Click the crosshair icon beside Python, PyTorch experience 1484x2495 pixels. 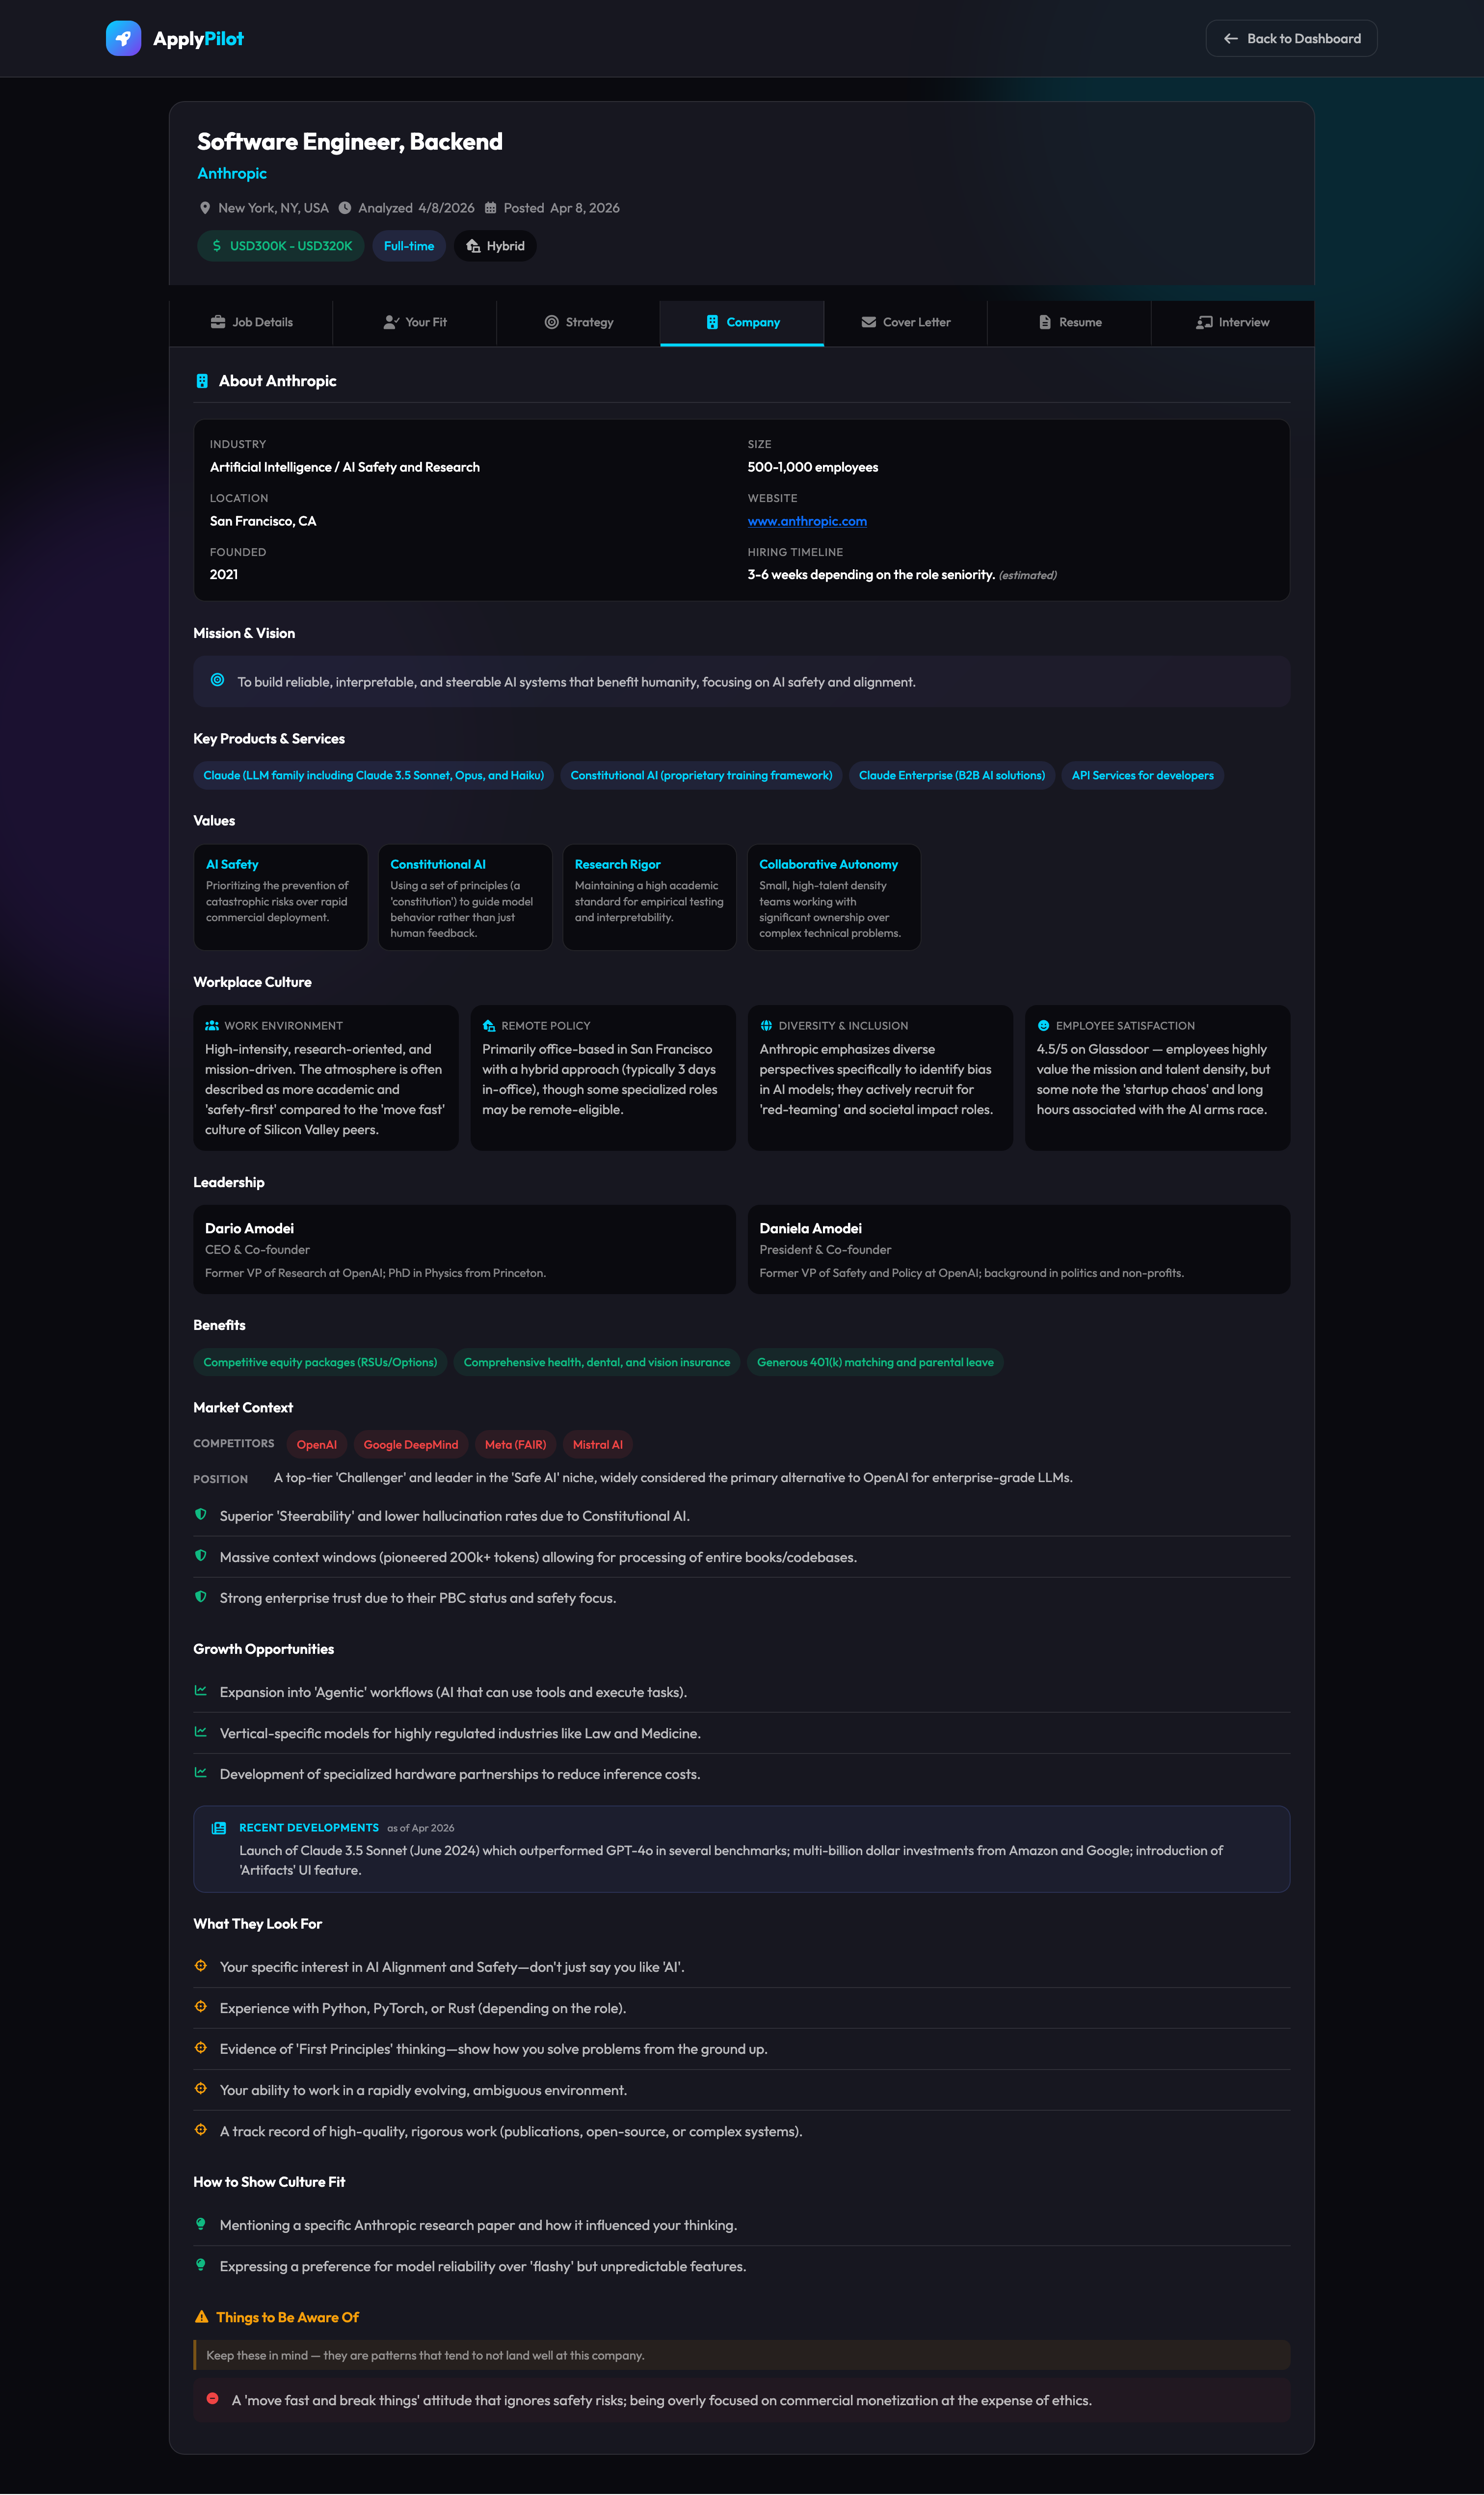tap(201, 2006)
